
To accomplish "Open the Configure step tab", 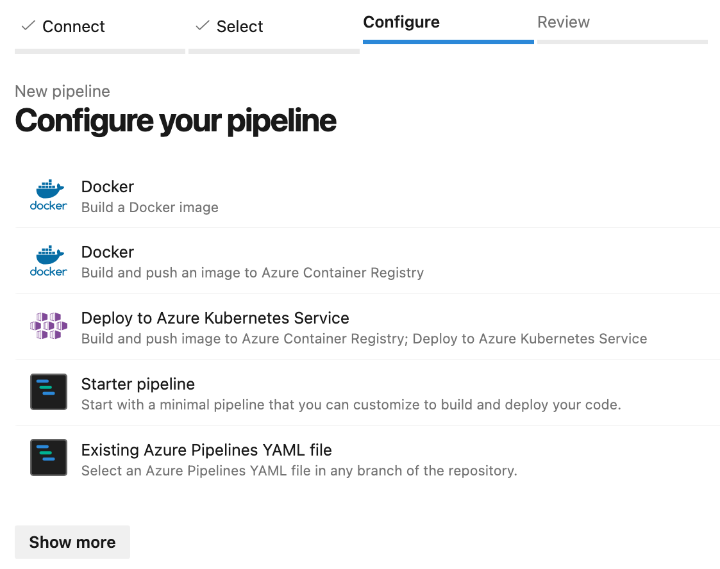I will (448, 28).
